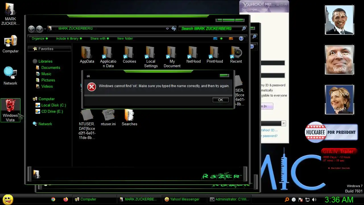
Task: Select the Cookies folder
Action: 129,55
